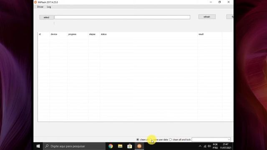Open the Windows Start menu

[38, 146]
